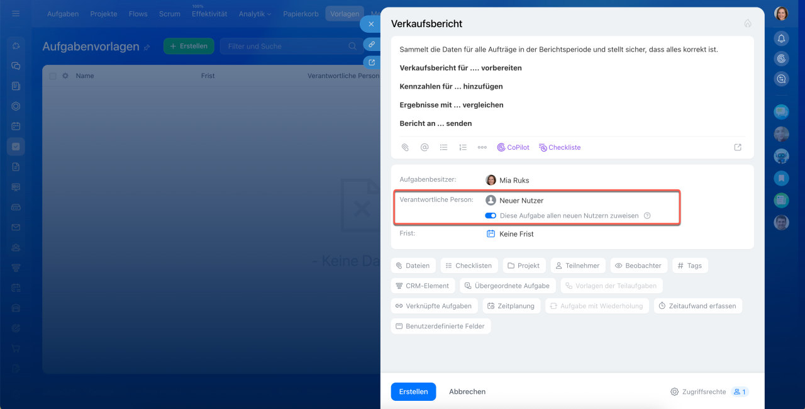Add Dateien to the template
This screenshot has height=409, width=805.
413,266
